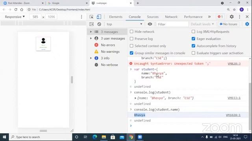Viewport: 252px width, 141px height.
Task: Toggle the console sidebar icon
Action: 91,24
